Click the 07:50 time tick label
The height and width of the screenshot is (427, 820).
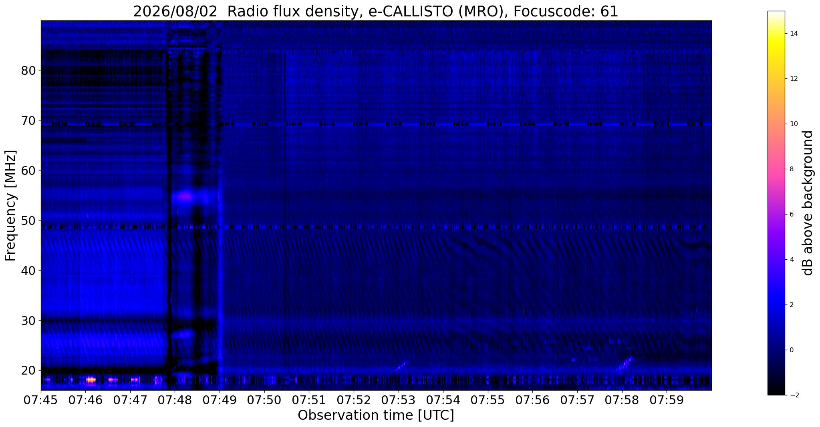click(264, 400)
